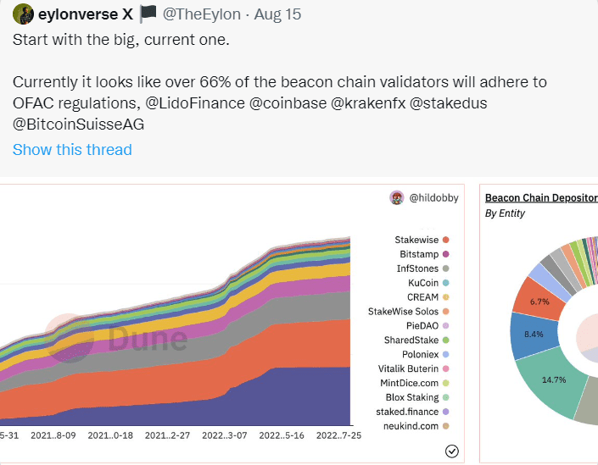Toggle KuCoin legend entry
This screenshot has height=465, width=598.
(x=428, y=283)
